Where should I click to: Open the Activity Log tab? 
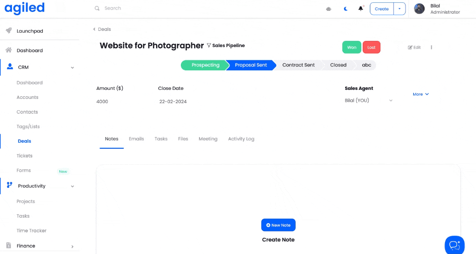[241, 139]
